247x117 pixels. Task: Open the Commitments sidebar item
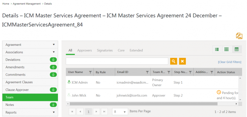point(30,75)
